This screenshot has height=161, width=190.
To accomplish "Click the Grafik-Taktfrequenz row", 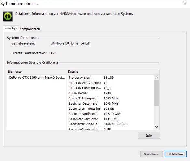I will (110, 98).
